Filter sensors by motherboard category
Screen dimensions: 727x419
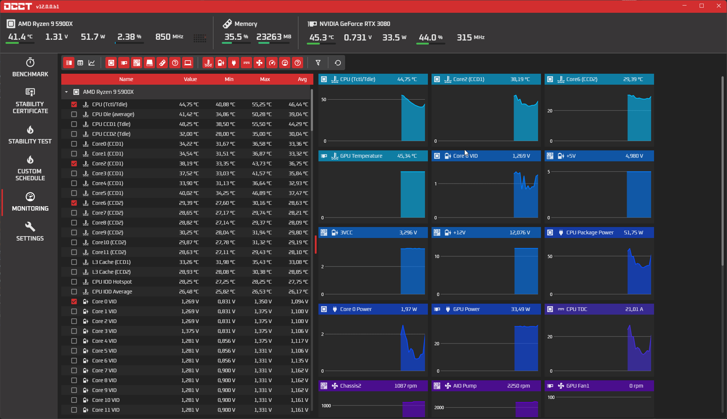pos(136,62)
